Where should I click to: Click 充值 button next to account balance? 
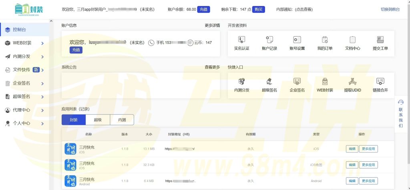[x=204, y=10]
